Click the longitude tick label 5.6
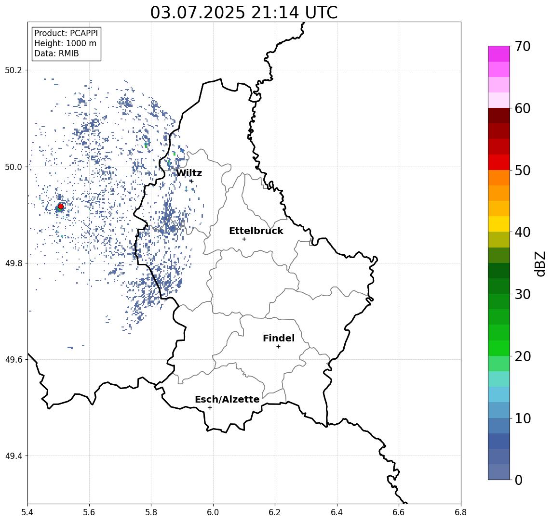The height and width of the screenshot is (522, 552). 89,512
